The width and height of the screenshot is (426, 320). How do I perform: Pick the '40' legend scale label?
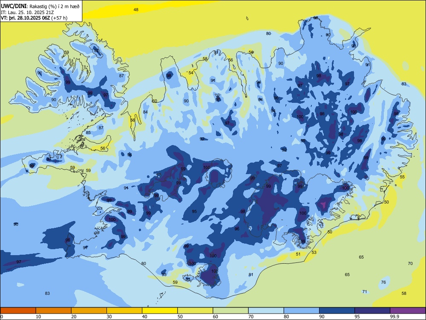tap(144, 317)
